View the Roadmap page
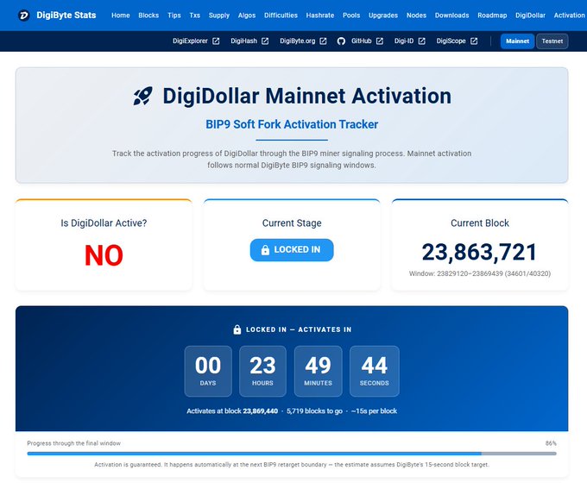The image size is (587, 489). pos(492,16)
